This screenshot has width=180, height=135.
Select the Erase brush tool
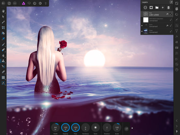(x=3, y=50)
